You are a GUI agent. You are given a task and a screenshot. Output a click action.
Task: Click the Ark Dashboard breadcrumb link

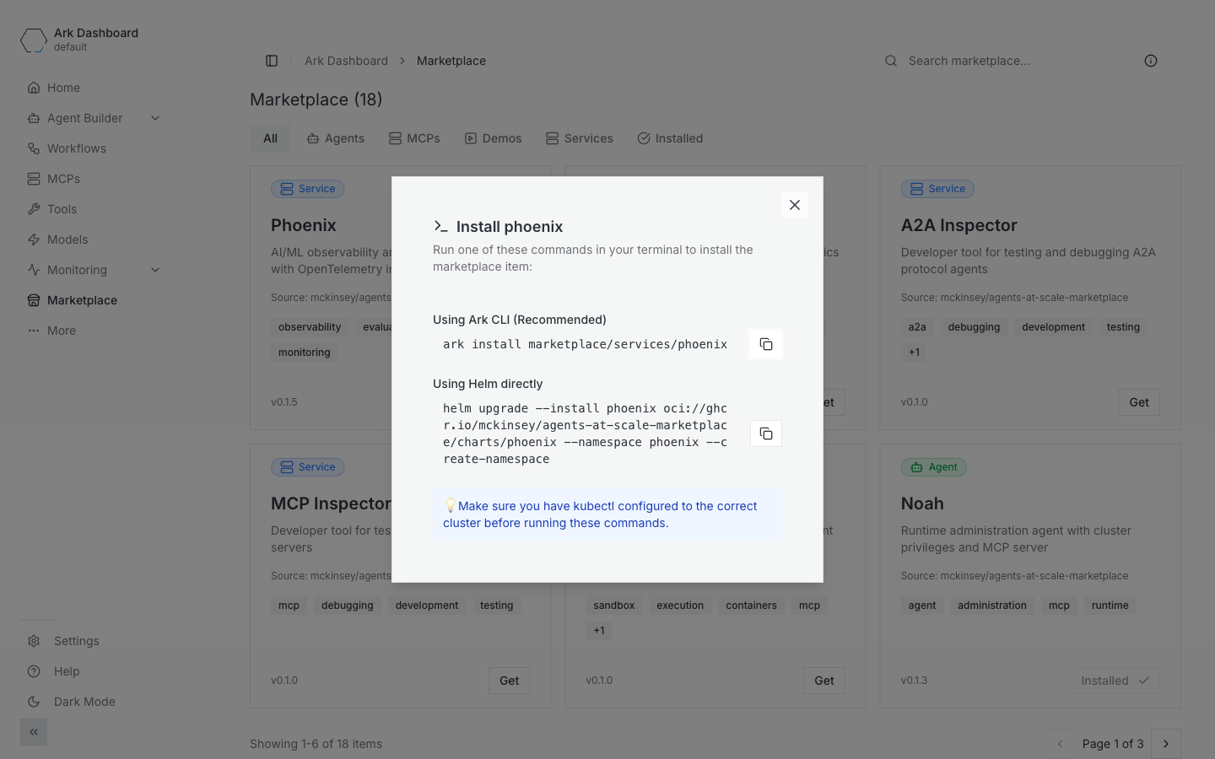346,61
